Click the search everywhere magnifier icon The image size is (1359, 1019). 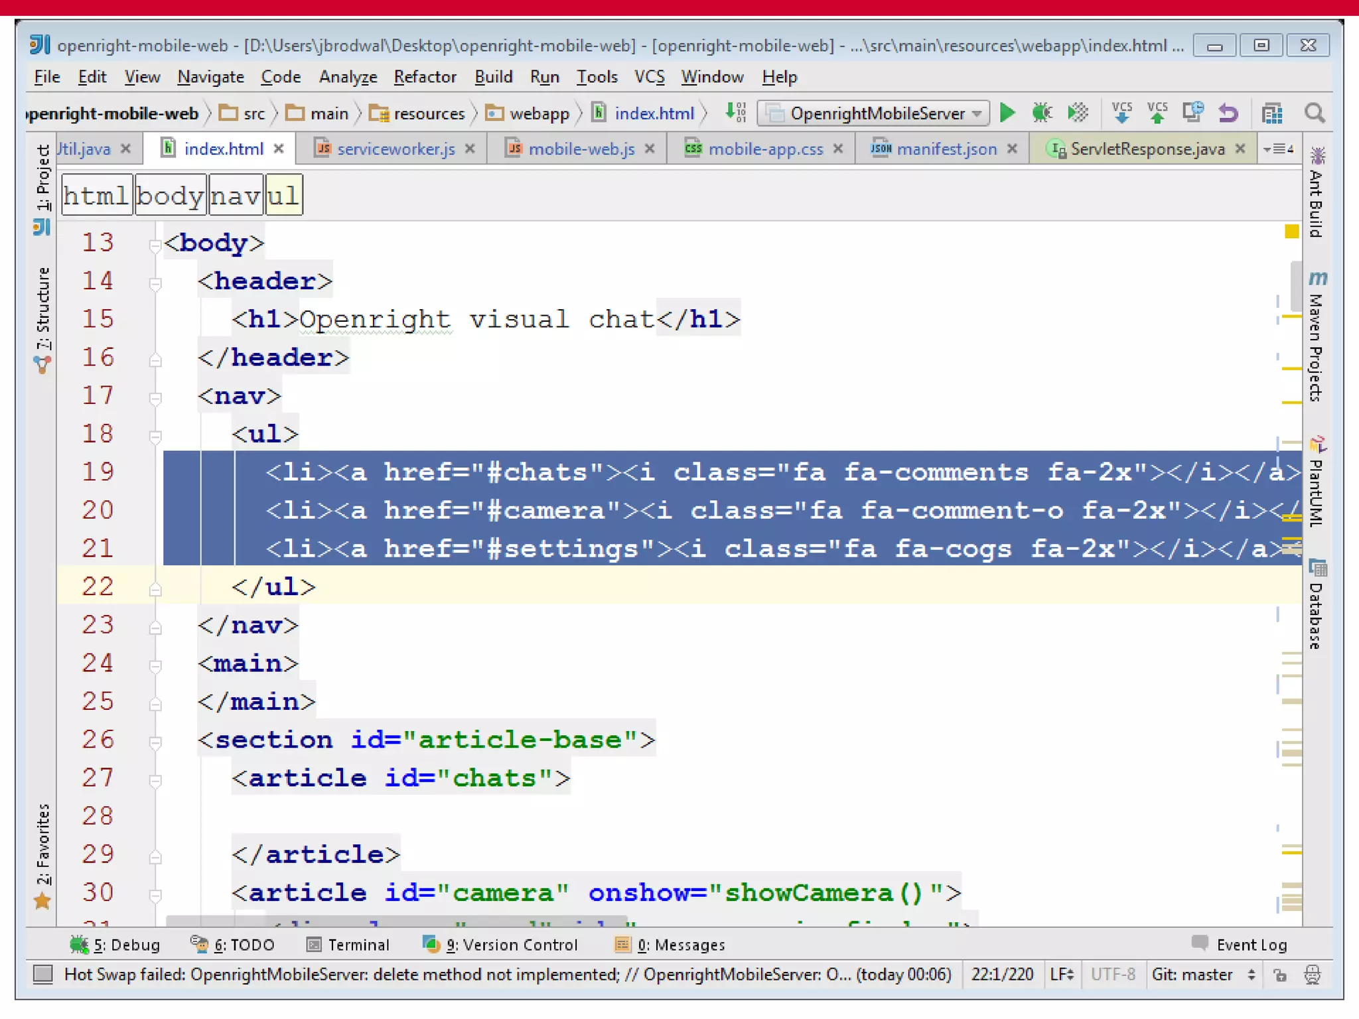1314,113
